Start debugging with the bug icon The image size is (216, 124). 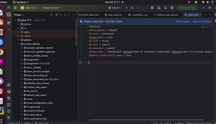(x=132, y=8)
